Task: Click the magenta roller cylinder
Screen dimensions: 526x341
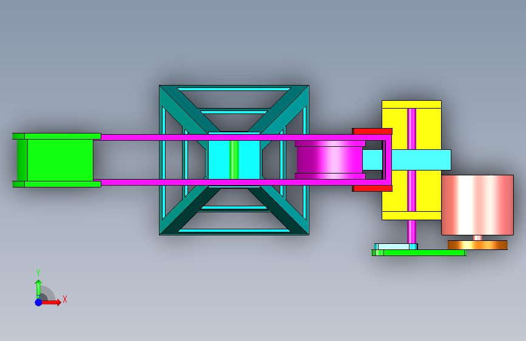Action: (330, 160)
